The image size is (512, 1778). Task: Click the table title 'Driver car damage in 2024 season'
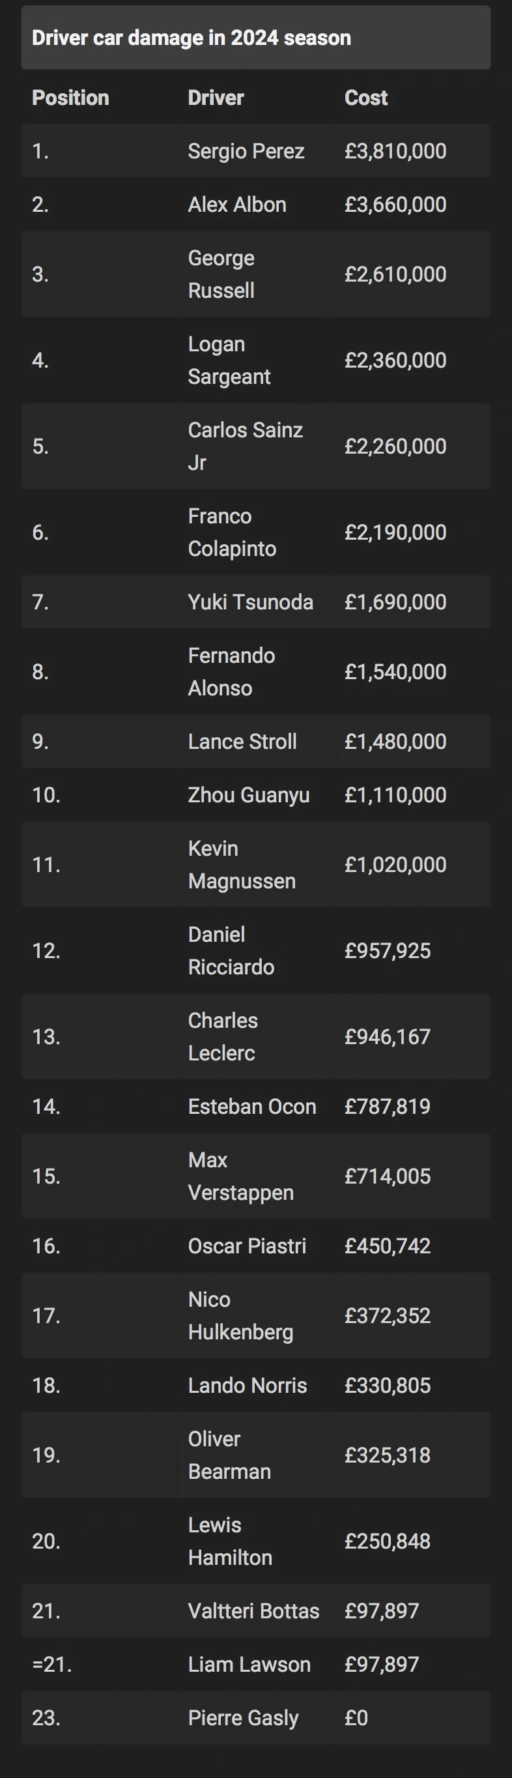pyautogui.click(x=191, y=38)
